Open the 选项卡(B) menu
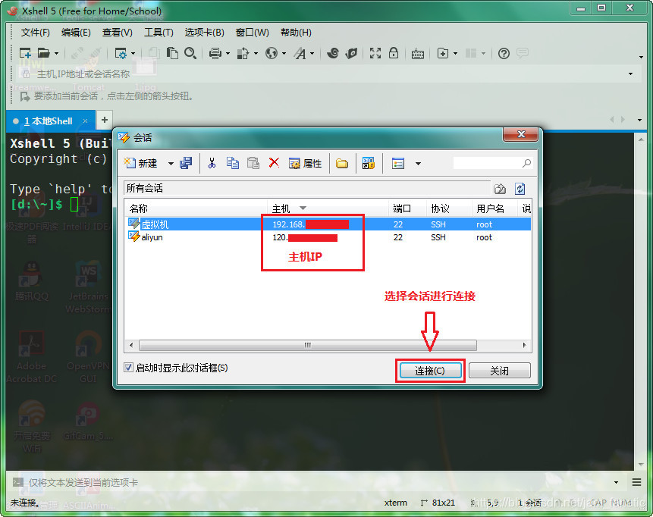The width and height of the screenshot is (653, 517). 205,33
